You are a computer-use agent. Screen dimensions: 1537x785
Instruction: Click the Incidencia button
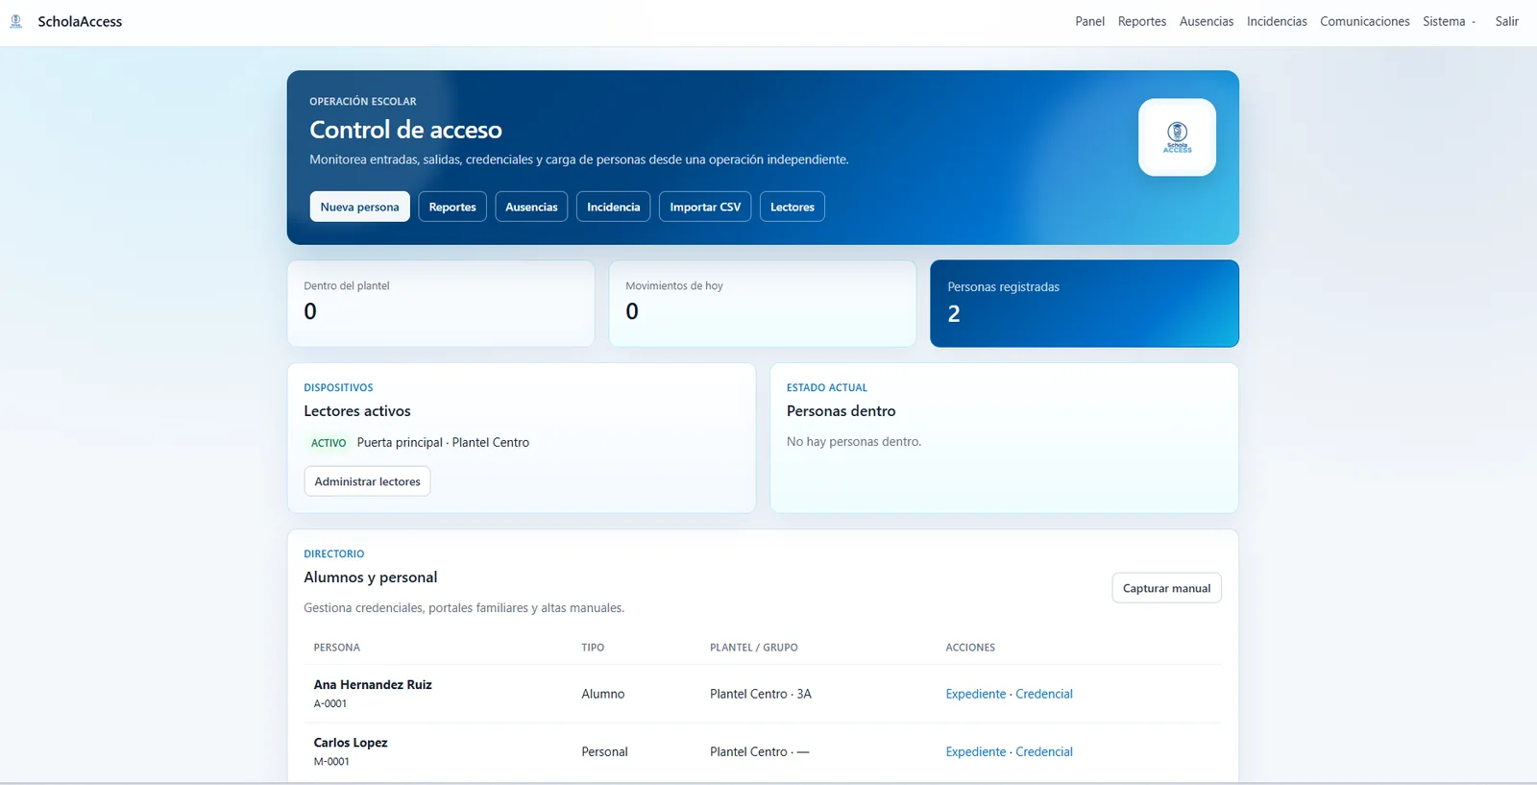coord(613,207)
